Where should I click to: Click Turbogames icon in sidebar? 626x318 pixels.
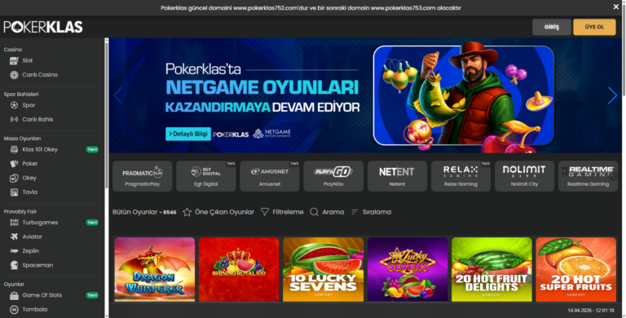(x=14, y=223)
